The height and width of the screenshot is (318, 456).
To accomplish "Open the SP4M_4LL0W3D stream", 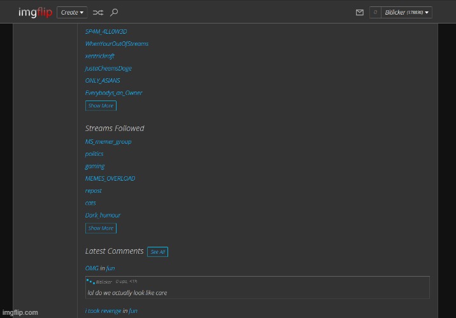I will coord(106,31).
